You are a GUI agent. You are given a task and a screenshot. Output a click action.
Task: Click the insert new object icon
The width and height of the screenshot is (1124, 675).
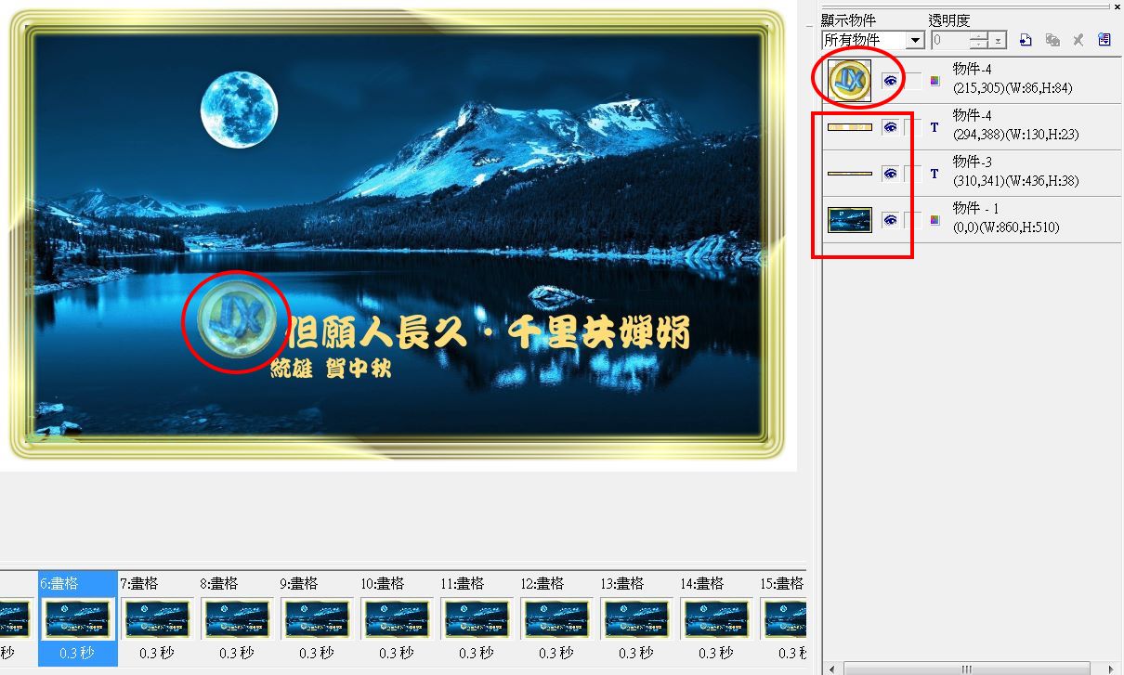coord(1026,40)
